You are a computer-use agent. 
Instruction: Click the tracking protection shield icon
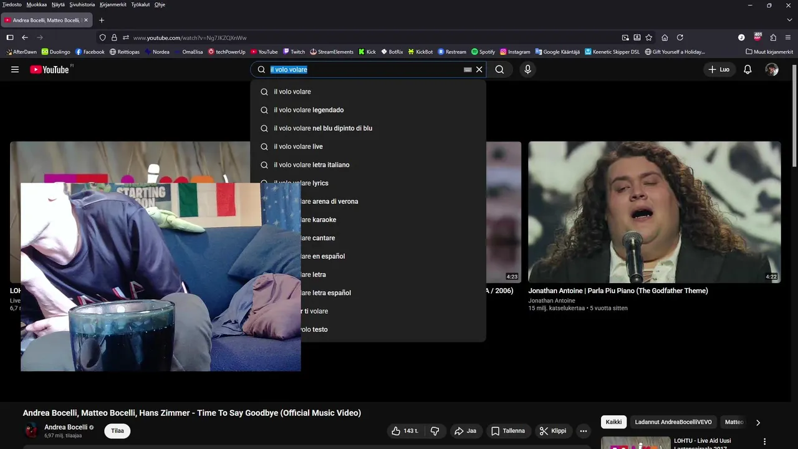click(103, 37)
